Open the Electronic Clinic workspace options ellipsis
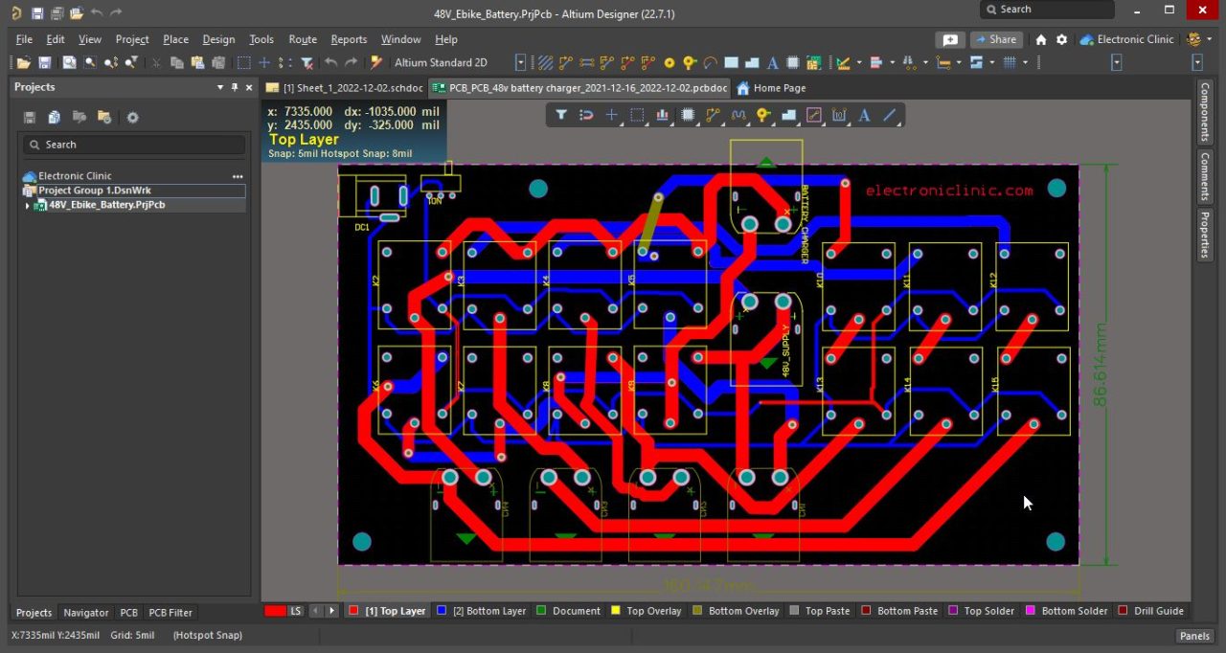The image size is (1226, 653). coord(238,176)
